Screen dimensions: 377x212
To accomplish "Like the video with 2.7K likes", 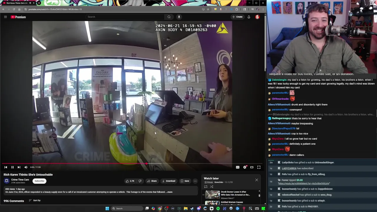I will click(x=130, y=181).
